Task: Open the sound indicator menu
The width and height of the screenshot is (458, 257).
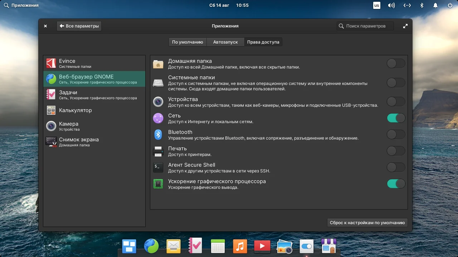Action: pyautogui.click(x=391, y=5)
